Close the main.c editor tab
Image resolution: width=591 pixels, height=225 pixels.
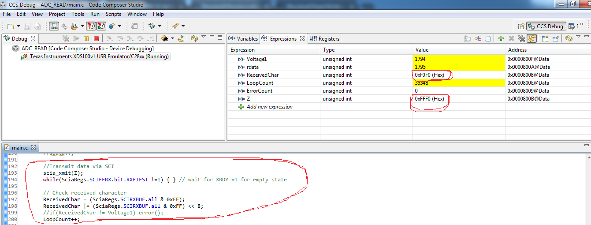(x=34, y=148)
